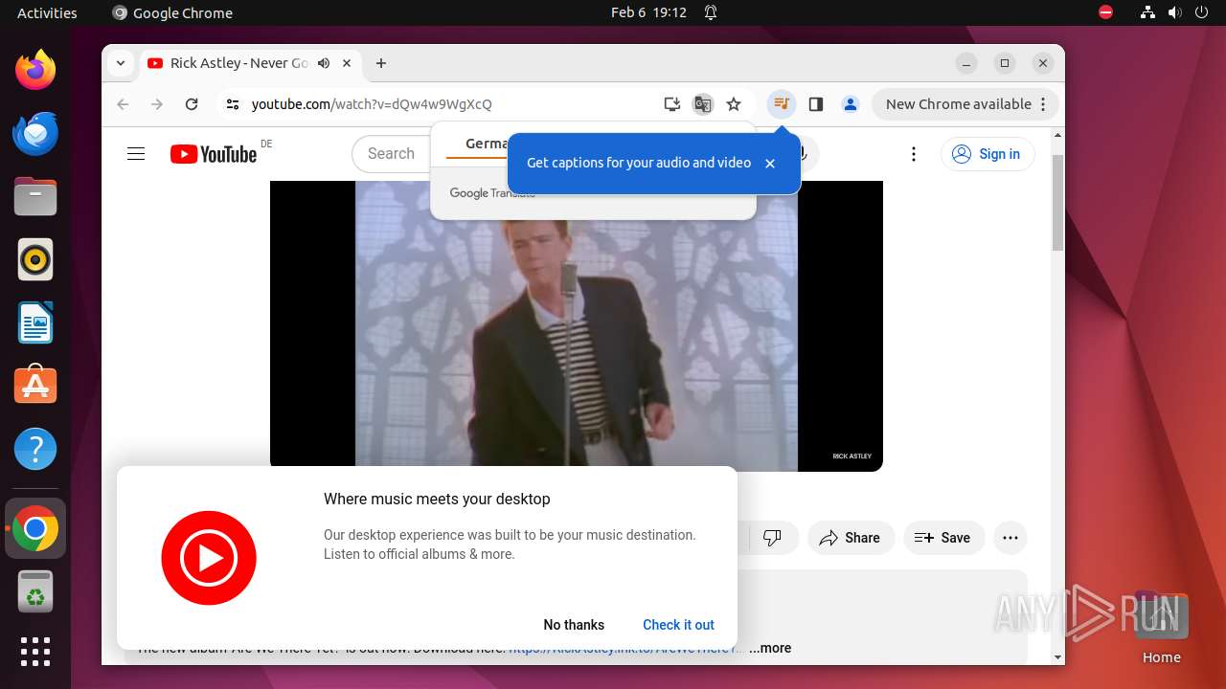Dislike the video with thumbs down
Screen dimensions: 1226x689
point(772,538)
